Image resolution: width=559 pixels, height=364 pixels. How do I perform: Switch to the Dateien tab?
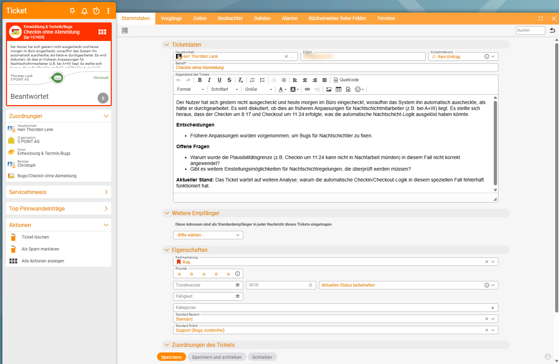262,18
